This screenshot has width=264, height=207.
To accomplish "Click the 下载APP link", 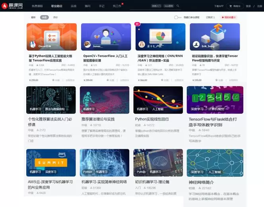I will pyautogui.click(x=219, y=6).
